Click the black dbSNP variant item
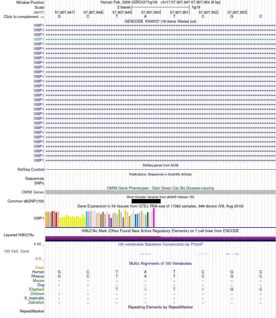 click(x=146, y=201)
